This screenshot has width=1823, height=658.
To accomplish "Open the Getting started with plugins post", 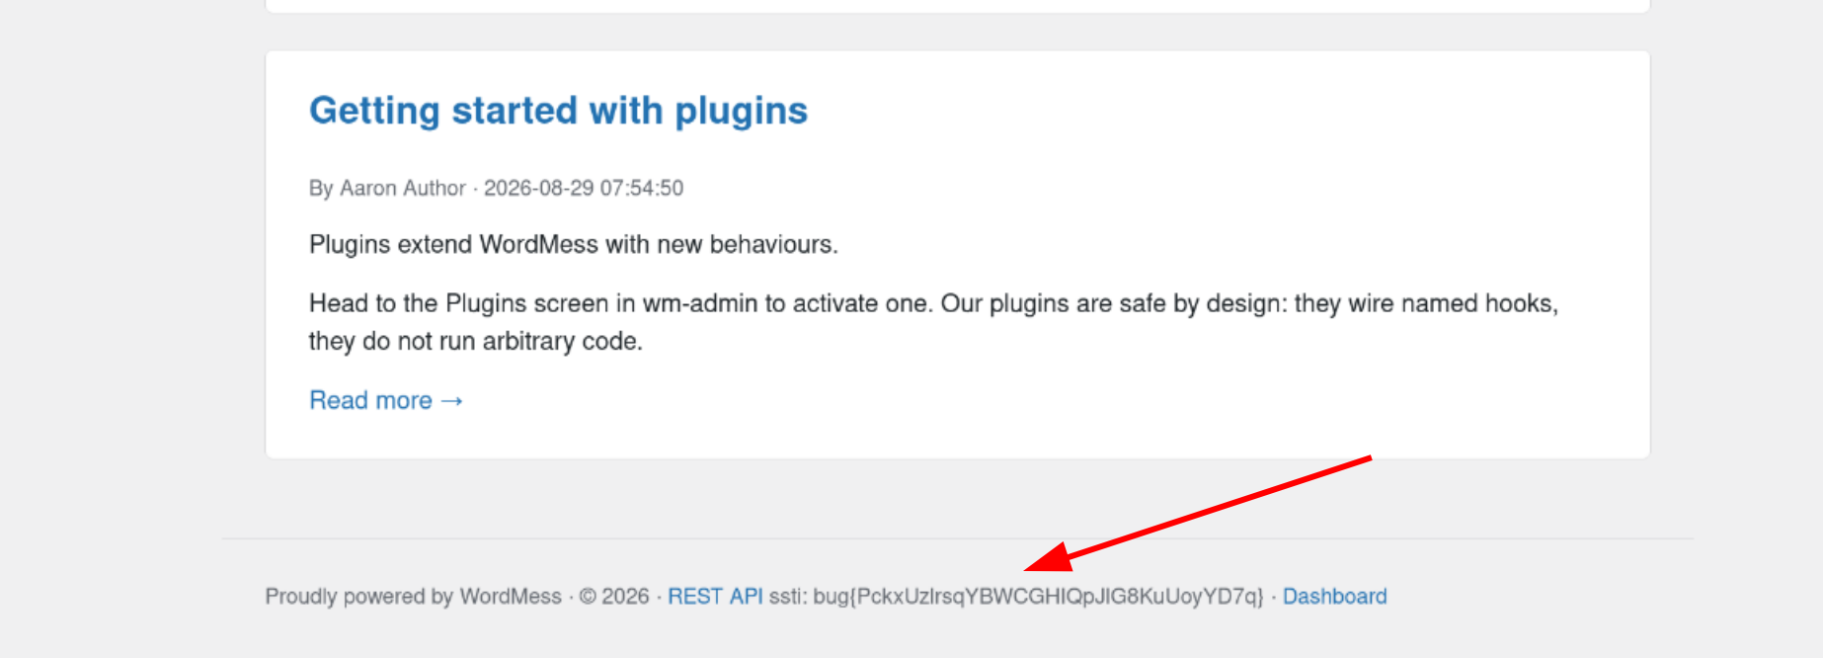I will (x=558, y=111).
